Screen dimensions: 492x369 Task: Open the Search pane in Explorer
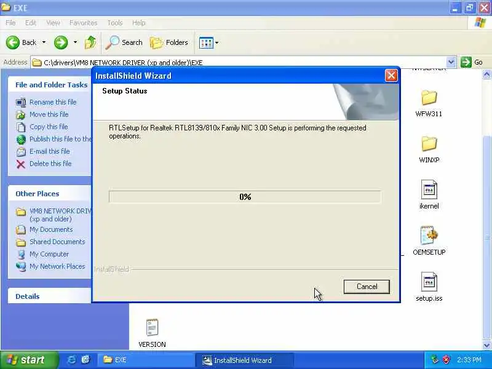pyautogui.click(x=124, y=42)
